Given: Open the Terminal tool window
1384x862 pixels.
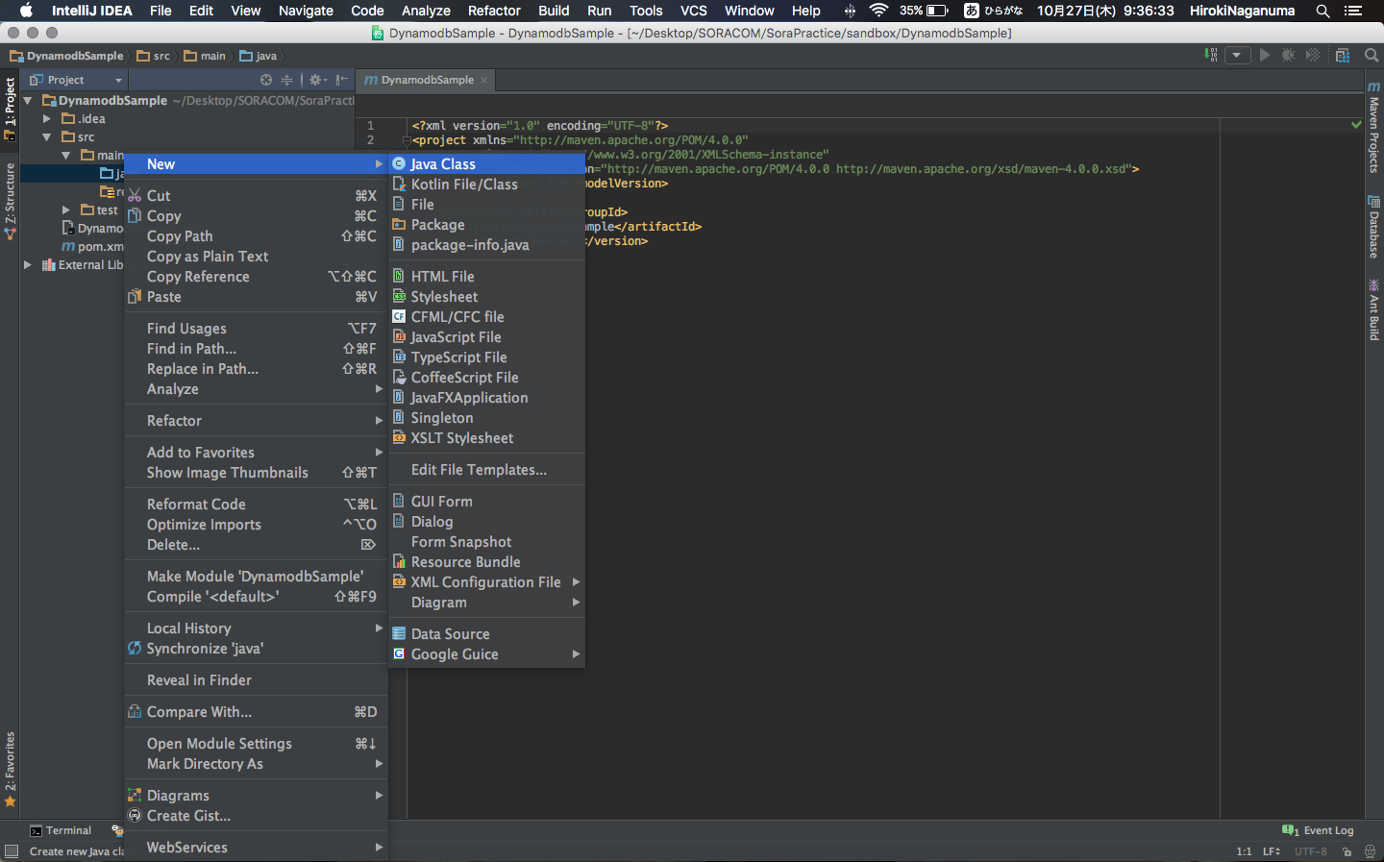Looking at the screenshot, I should pos(65,830).
